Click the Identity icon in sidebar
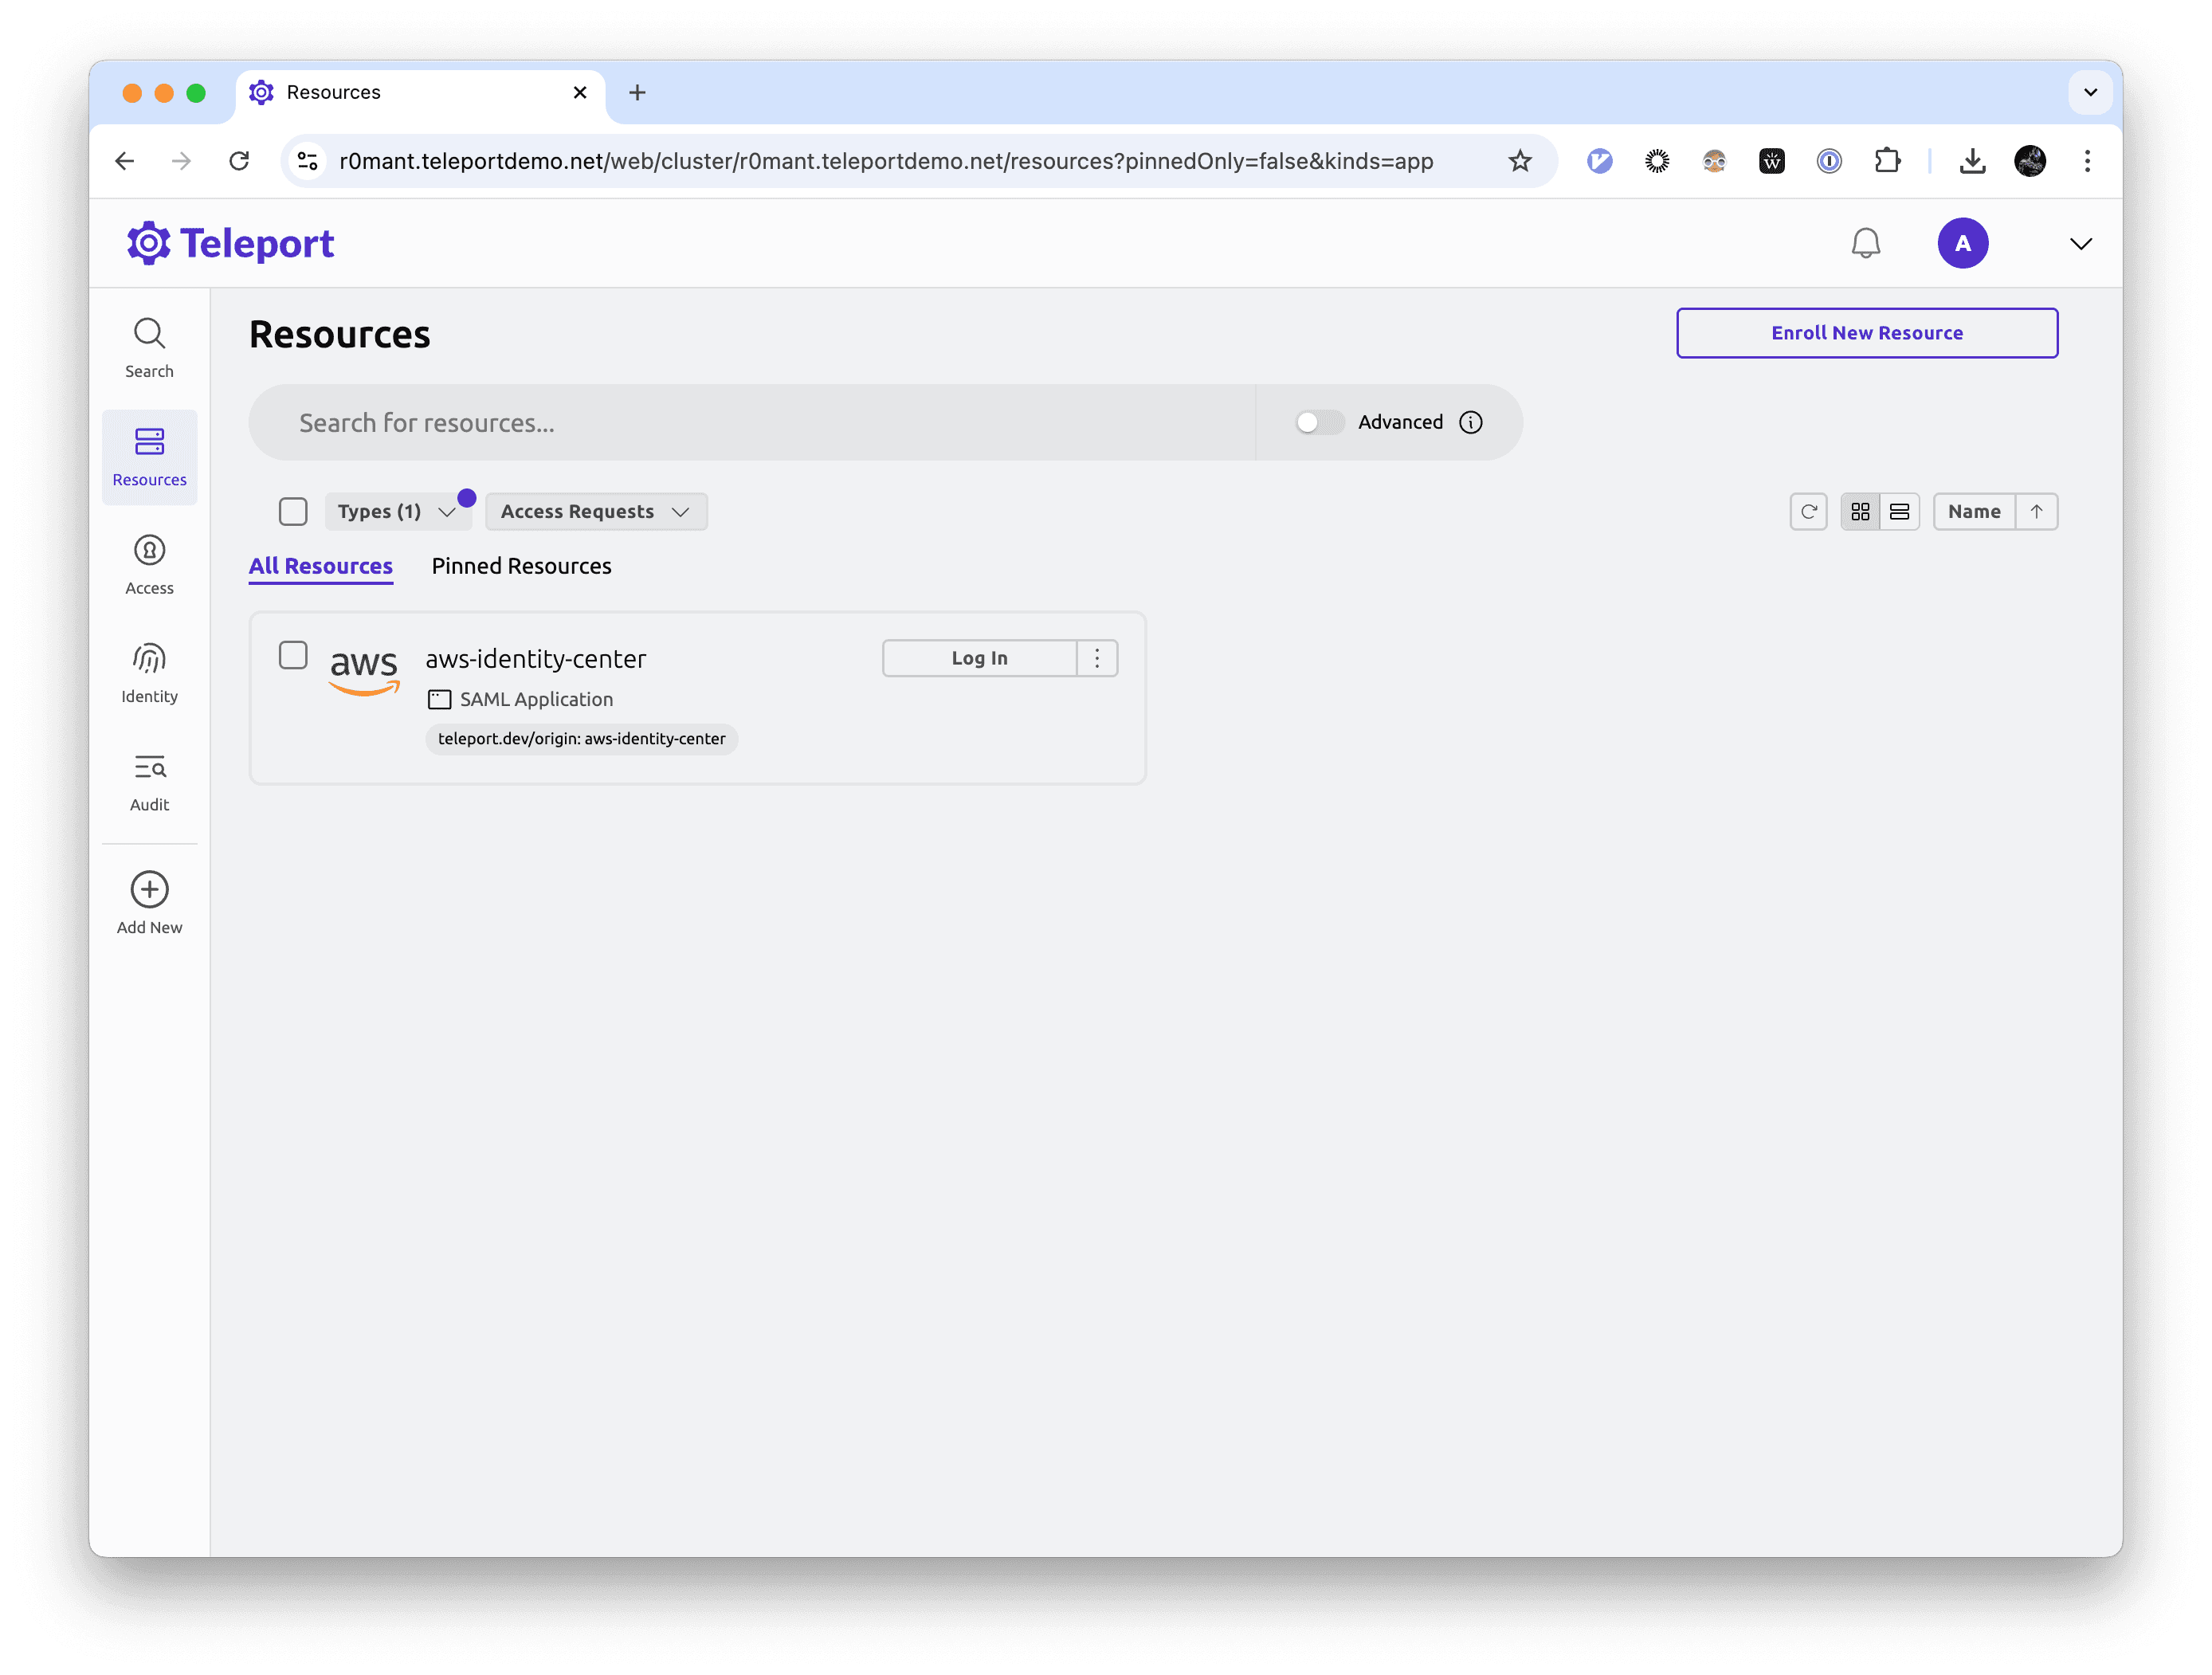Image resolution: width=2212 pixels, height=1675 pixels. click(150, 658)
